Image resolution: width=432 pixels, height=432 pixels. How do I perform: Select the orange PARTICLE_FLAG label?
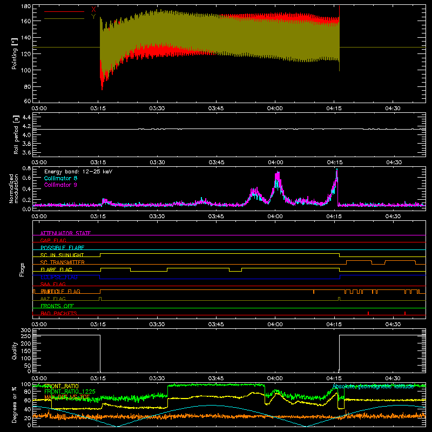60,291
